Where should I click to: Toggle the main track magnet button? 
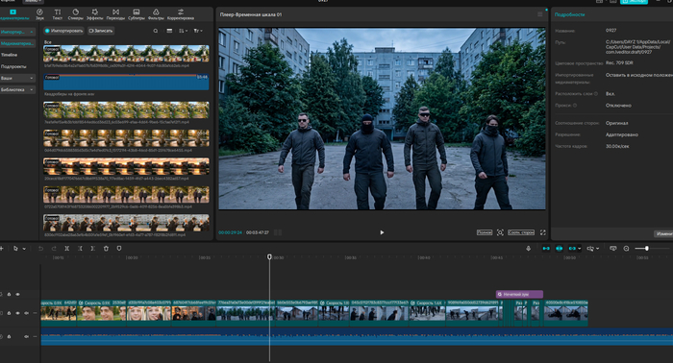(x=546, y=248)
